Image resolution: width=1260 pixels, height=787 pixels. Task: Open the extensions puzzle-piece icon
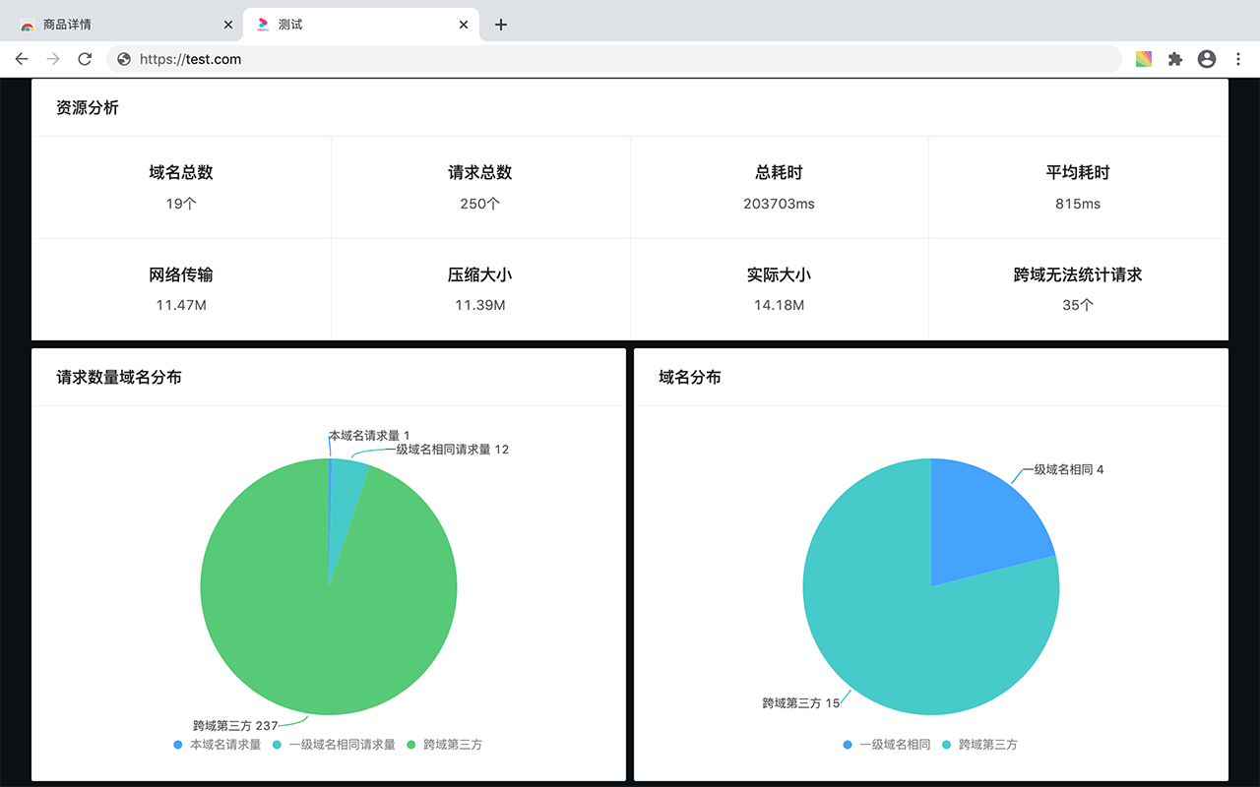[1175, 59]
